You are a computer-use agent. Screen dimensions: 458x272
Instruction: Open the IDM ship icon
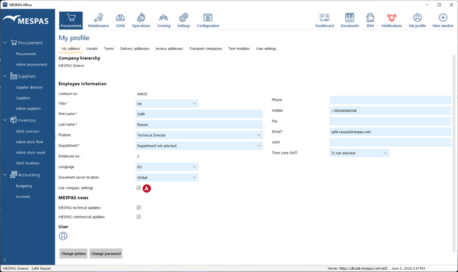[x=370, y=18]
